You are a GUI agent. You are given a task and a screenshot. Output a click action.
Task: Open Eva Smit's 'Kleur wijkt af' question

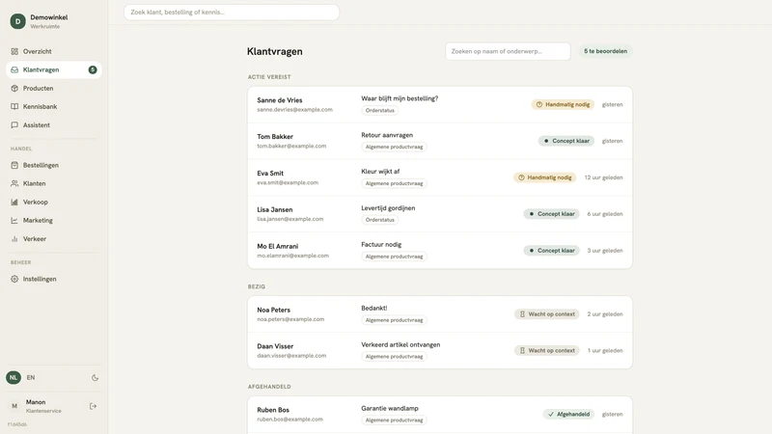(440, 177)
